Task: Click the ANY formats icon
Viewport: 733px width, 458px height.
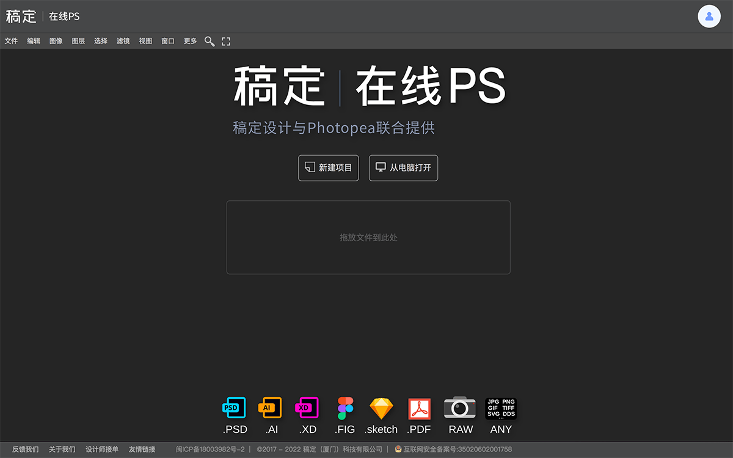Action: click(x=501, y=408)
